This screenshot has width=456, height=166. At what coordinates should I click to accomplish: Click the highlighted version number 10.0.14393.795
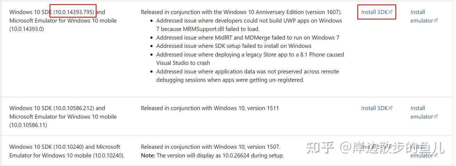pyautogui.click(x=73, y=12)
